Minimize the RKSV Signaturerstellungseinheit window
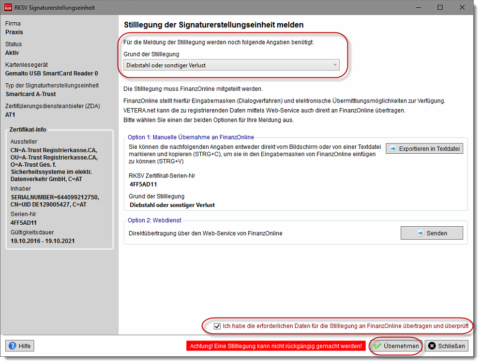The height and width of the screenshot is (364, 481). click(x=417, y=8)
